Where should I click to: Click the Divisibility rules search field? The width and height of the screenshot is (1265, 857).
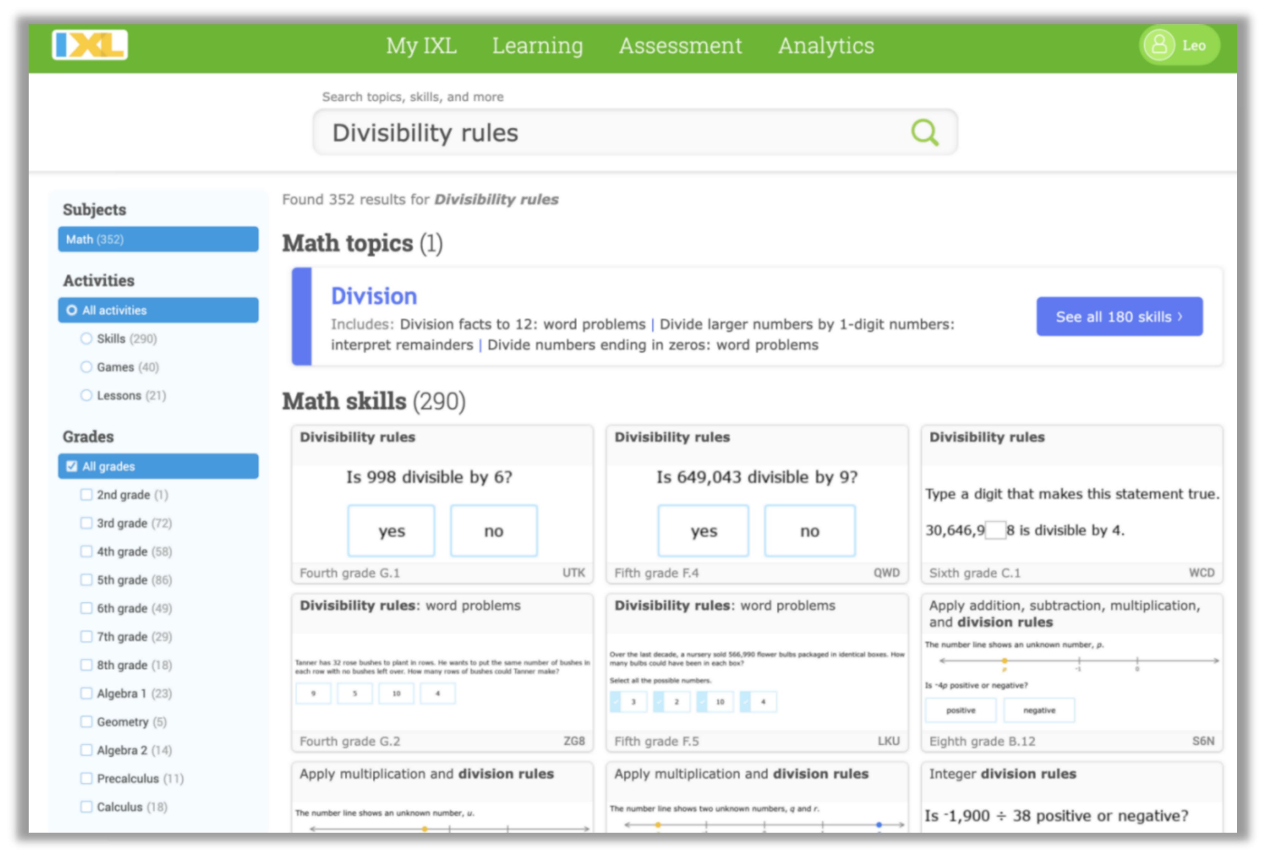coord(635,132)
